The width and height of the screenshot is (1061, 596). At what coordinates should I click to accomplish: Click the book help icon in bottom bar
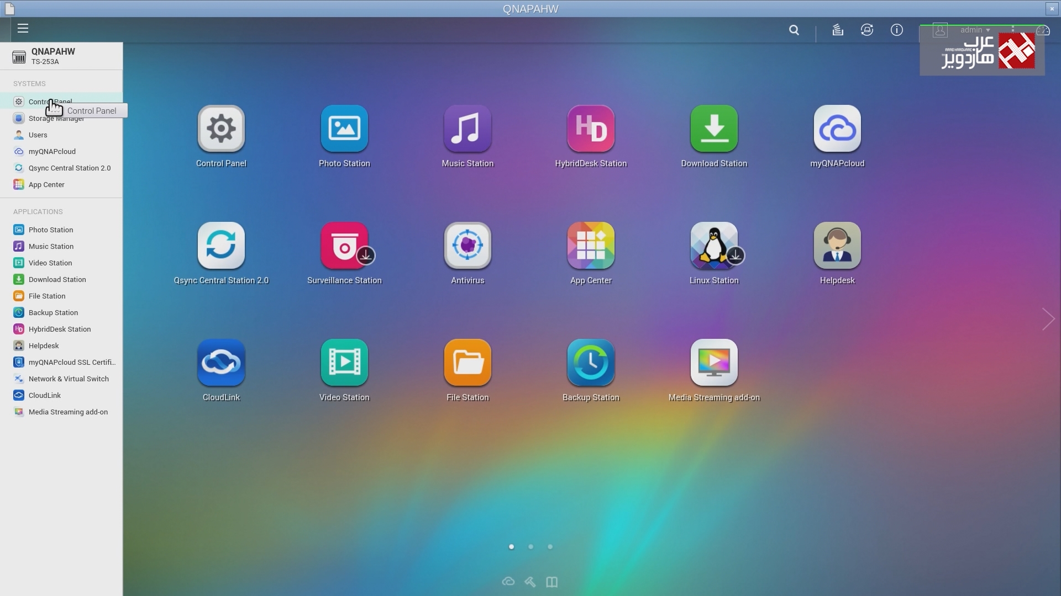tap(551, 582)
